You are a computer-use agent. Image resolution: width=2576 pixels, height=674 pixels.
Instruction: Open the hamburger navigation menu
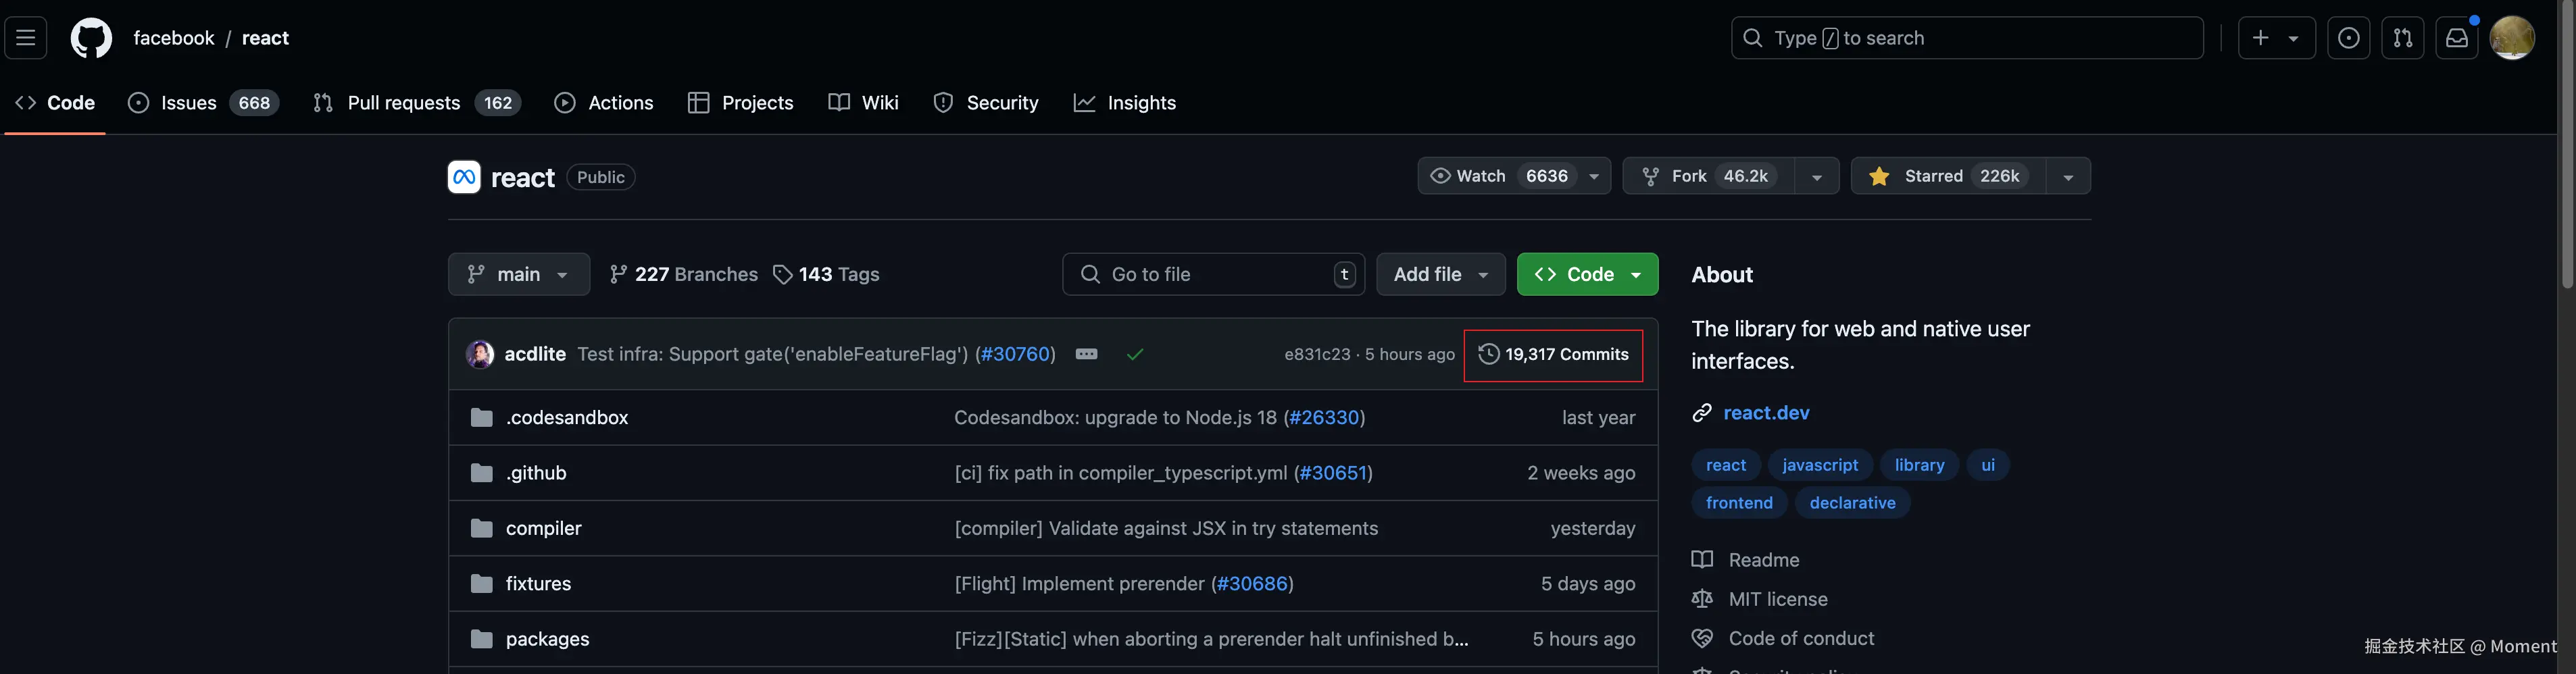26,38
